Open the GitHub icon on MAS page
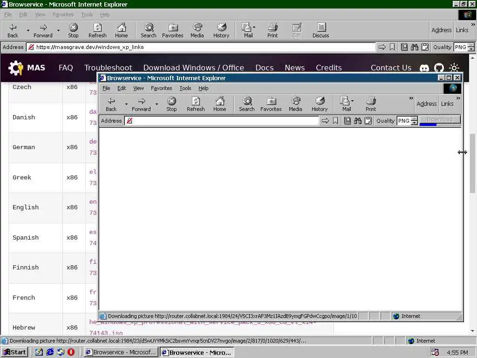Image resolution: width=477 pixels, height=358 pixels. pos(439,68)
